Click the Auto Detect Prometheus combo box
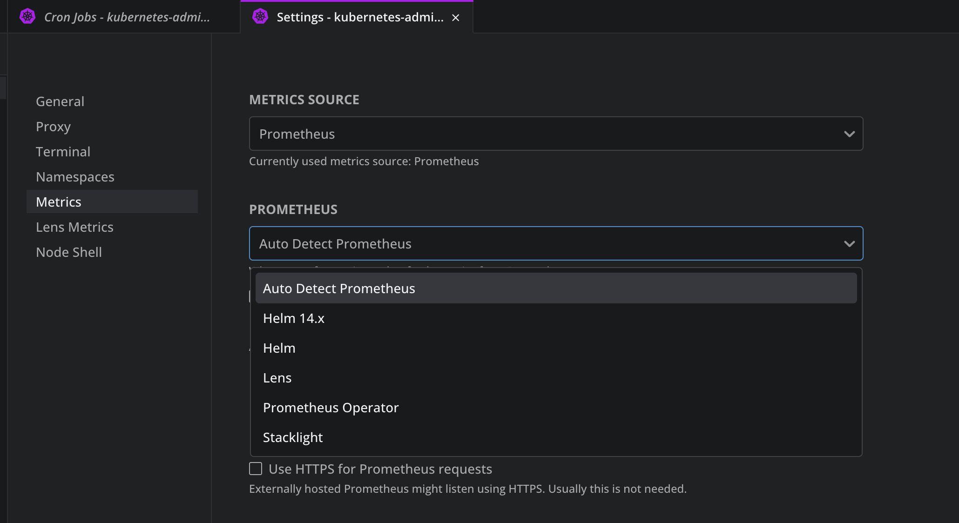This screenshot has height=523, width=959. click(556, 243)
